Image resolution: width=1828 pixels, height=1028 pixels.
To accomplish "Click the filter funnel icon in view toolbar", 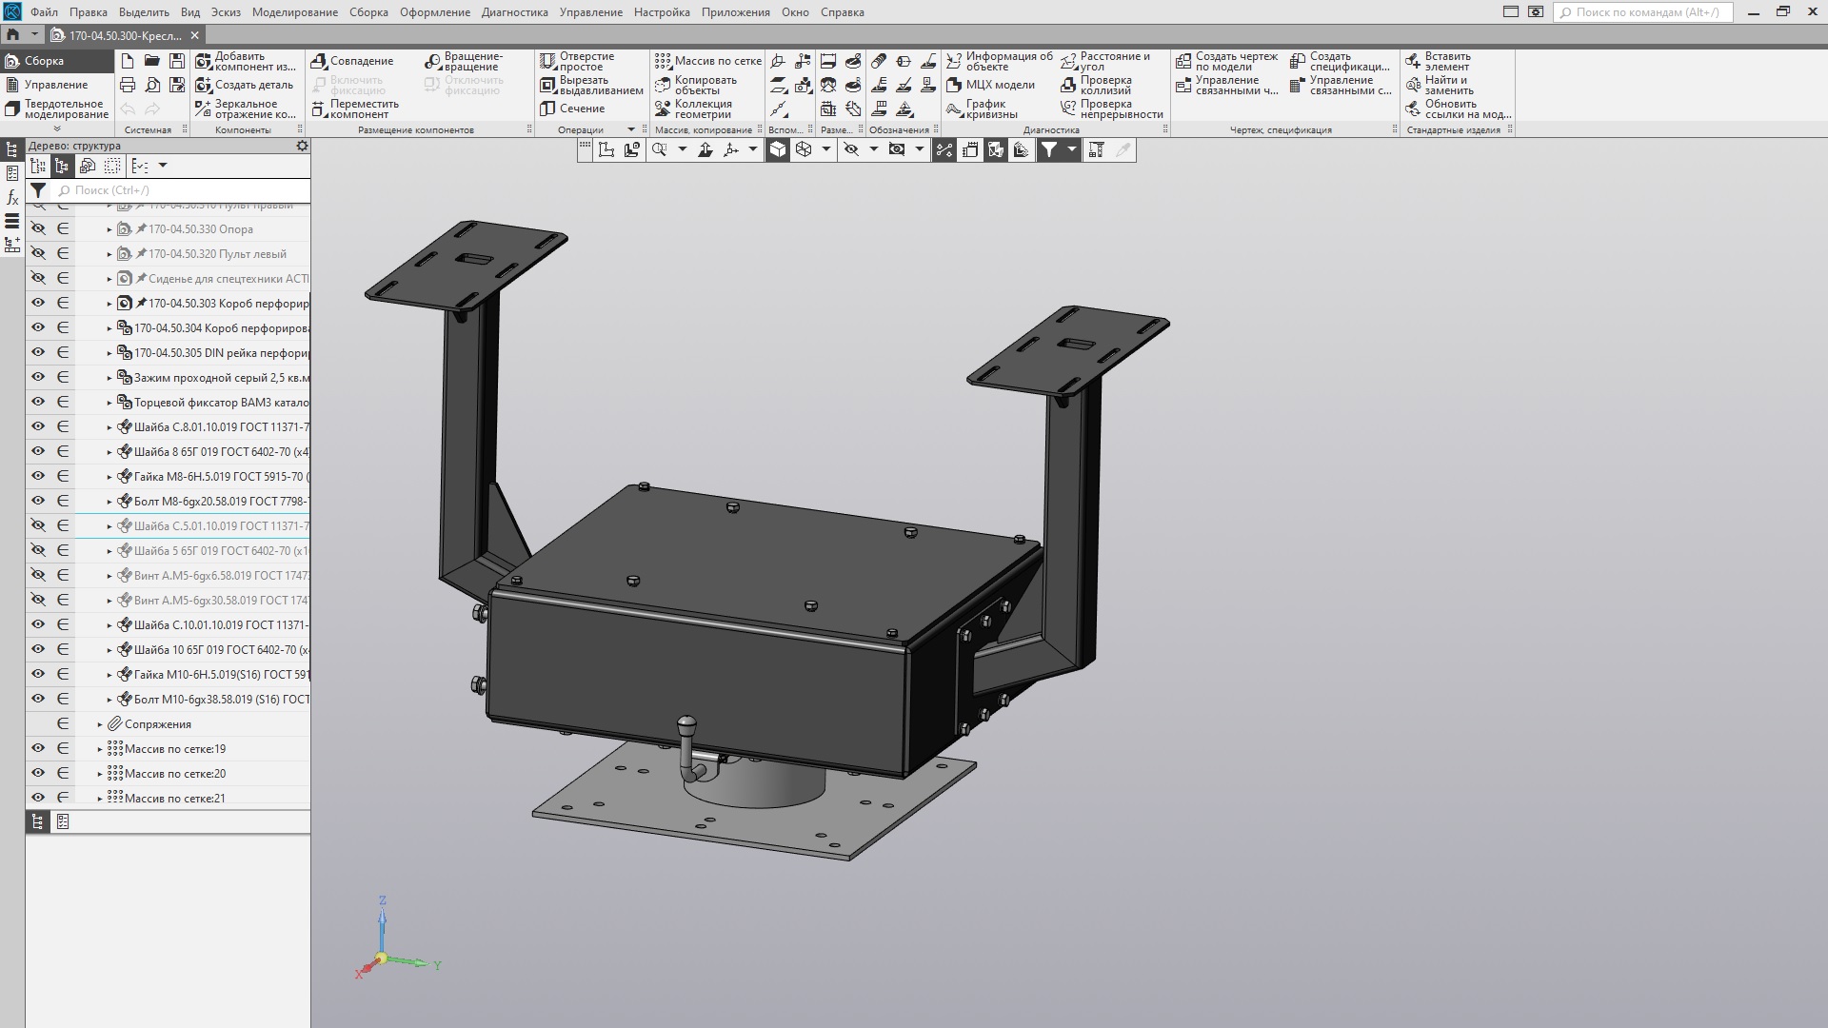I will [x=1048, y=149].
